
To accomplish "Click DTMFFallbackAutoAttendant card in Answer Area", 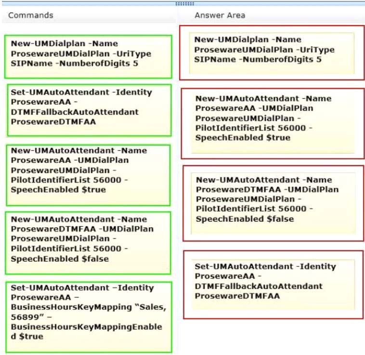I will 274,285.
